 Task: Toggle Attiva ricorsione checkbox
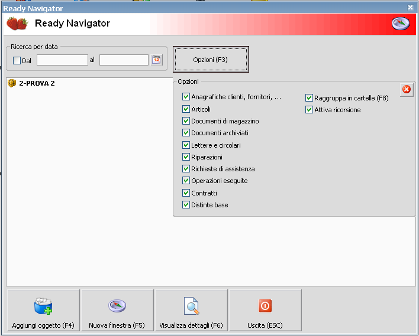(309, 110)
